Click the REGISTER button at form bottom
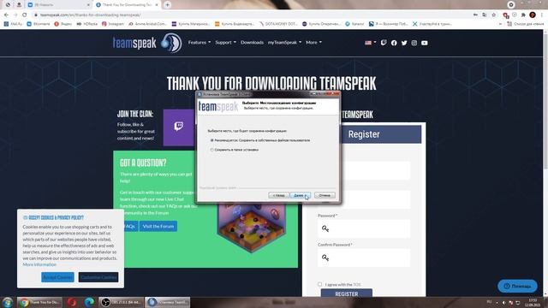The width and height of the screenshot is (548, 308). pos(347,293)
